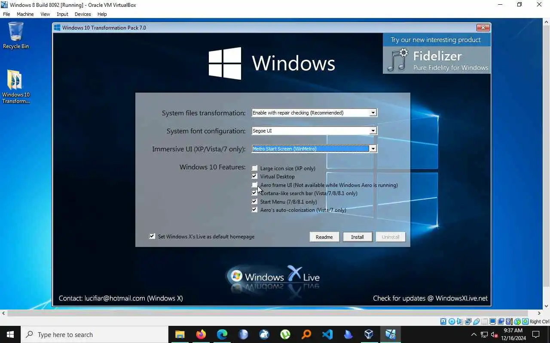The height and width of the screenshot is (343, 550).
Task: Close the Windows 10 Transformation Pack window
Action: pos(483,27)
